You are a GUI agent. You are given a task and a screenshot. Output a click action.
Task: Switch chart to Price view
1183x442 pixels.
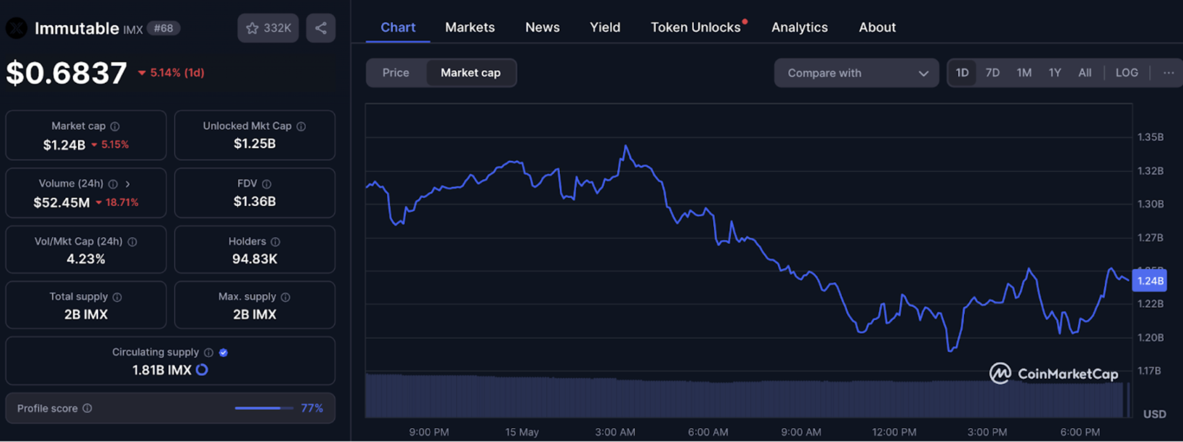point(396,72)
